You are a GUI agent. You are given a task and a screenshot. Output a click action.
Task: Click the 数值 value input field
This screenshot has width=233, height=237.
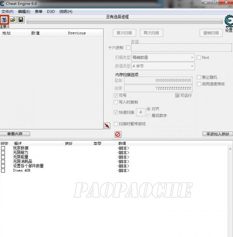click(x=181, y=48)
